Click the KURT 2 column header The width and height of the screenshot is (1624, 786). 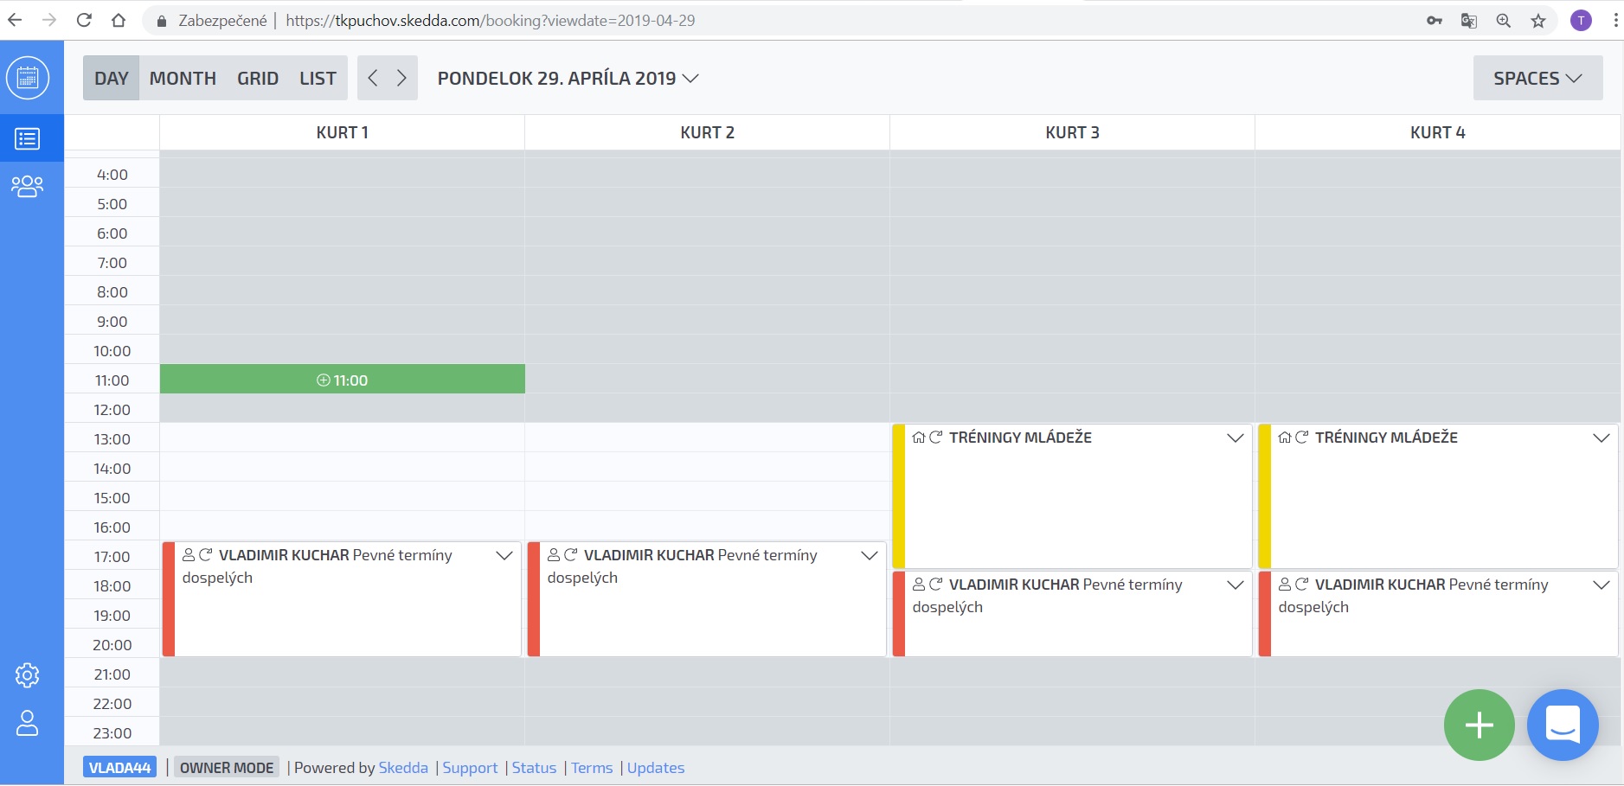708,132
